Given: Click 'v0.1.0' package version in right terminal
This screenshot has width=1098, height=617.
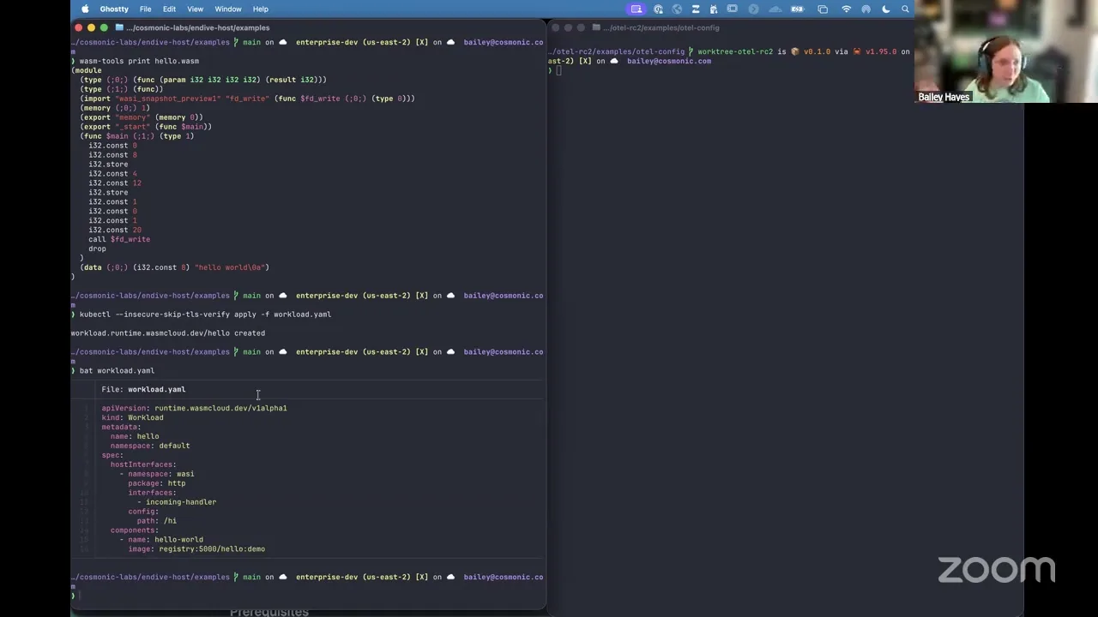Looking at the screenshot, I should 817,51.
